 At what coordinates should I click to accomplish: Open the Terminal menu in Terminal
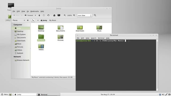click(x=101, y=38)
